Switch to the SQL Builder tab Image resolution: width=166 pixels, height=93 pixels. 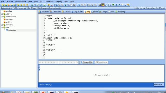click(x=78, y=12)
